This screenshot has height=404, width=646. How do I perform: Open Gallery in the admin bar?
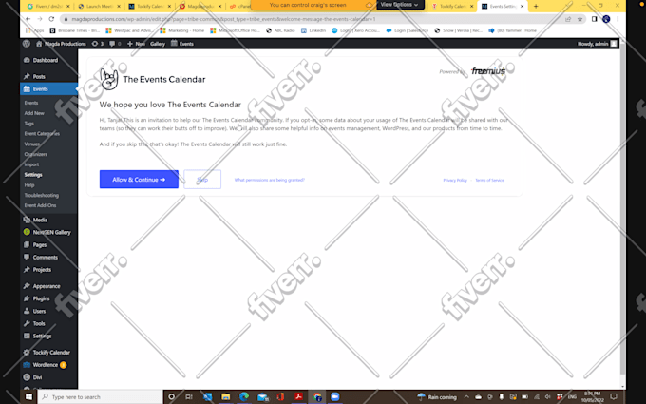click(158, 44)
